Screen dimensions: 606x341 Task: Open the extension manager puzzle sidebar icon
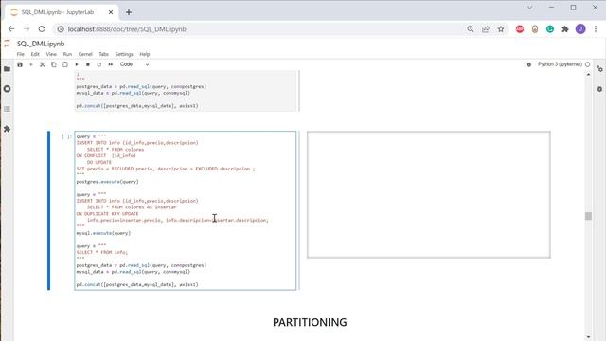coord(7,129)
